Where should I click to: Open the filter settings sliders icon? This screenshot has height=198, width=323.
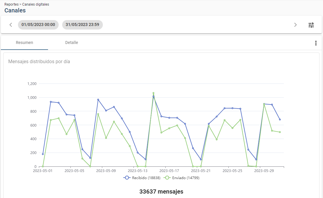(311, 25)
